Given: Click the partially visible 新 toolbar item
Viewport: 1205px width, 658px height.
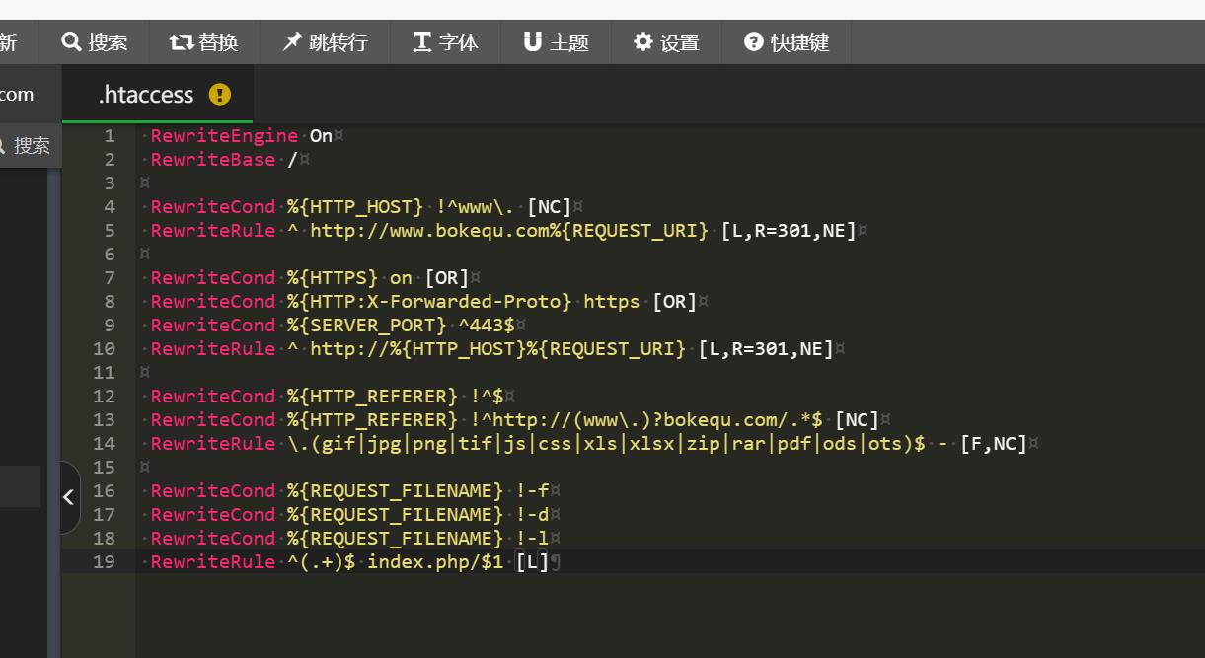Looking at the screenshot, I should pos(12,42).
